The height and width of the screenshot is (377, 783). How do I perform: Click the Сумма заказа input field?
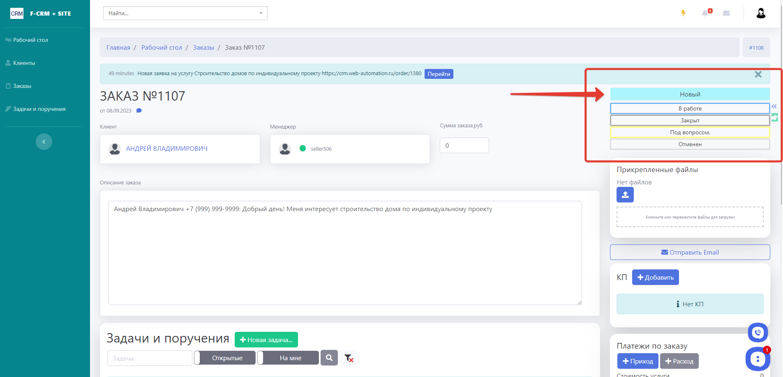point(464,145)
